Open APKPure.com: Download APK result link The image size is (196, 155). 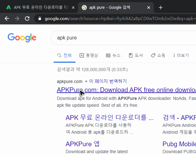[x=126, y=90]
